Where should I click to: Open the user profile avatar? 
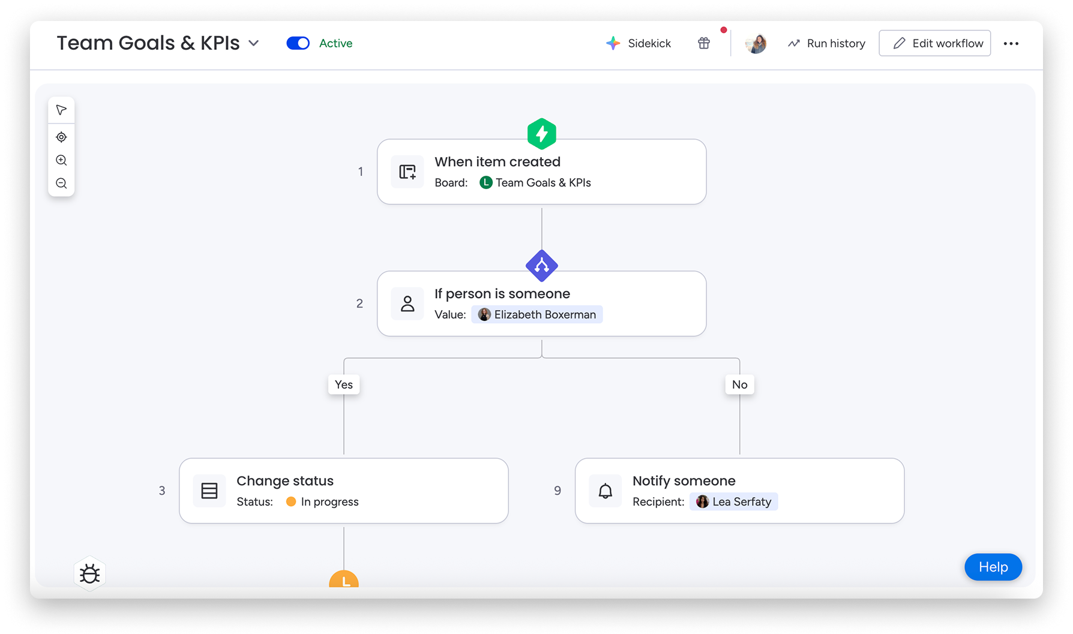coord(756,43)
